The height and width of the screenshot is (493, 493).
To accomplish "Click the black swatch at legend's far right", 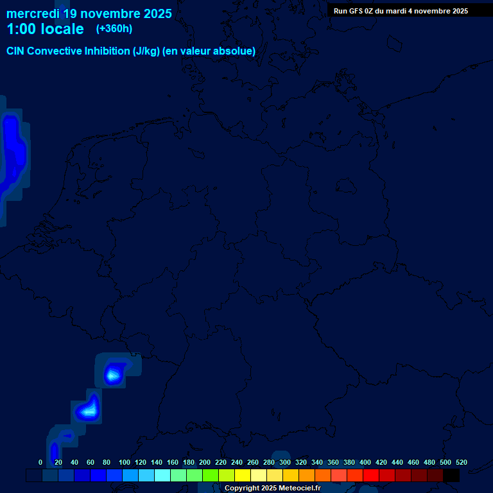I will (x=451, y=476).
